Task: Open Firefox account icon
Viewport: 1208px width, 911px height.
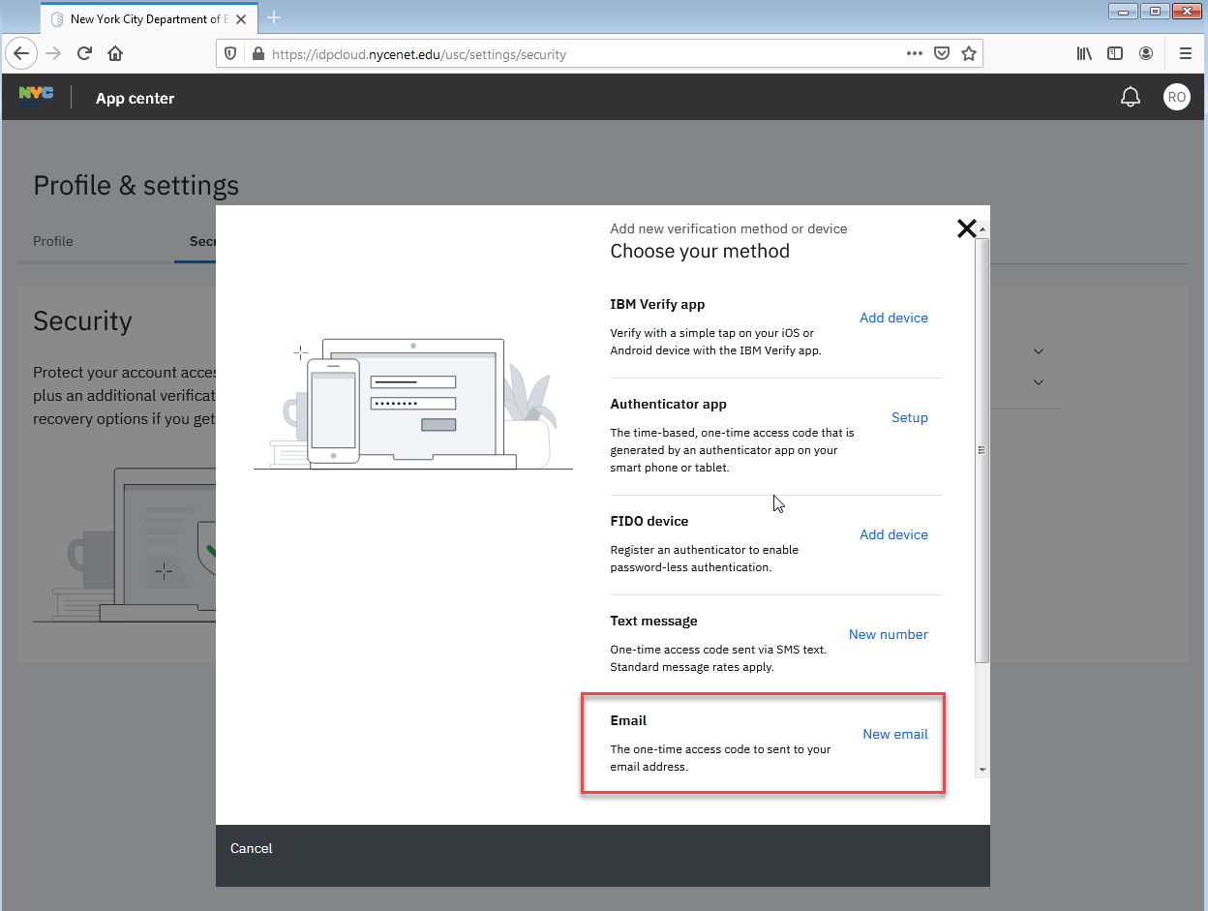Action: click(1146, 54)
